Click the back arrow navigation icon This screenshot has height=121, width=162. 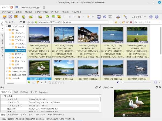click(x=28, y=22)
